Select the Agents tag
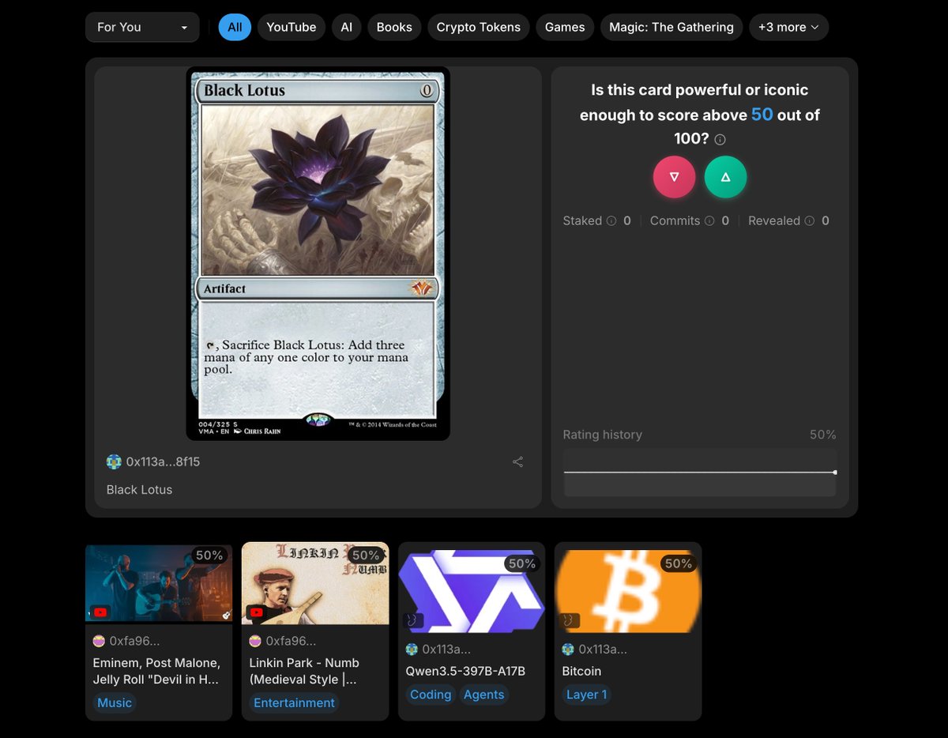The image size is (948, 738). [483, 695]
